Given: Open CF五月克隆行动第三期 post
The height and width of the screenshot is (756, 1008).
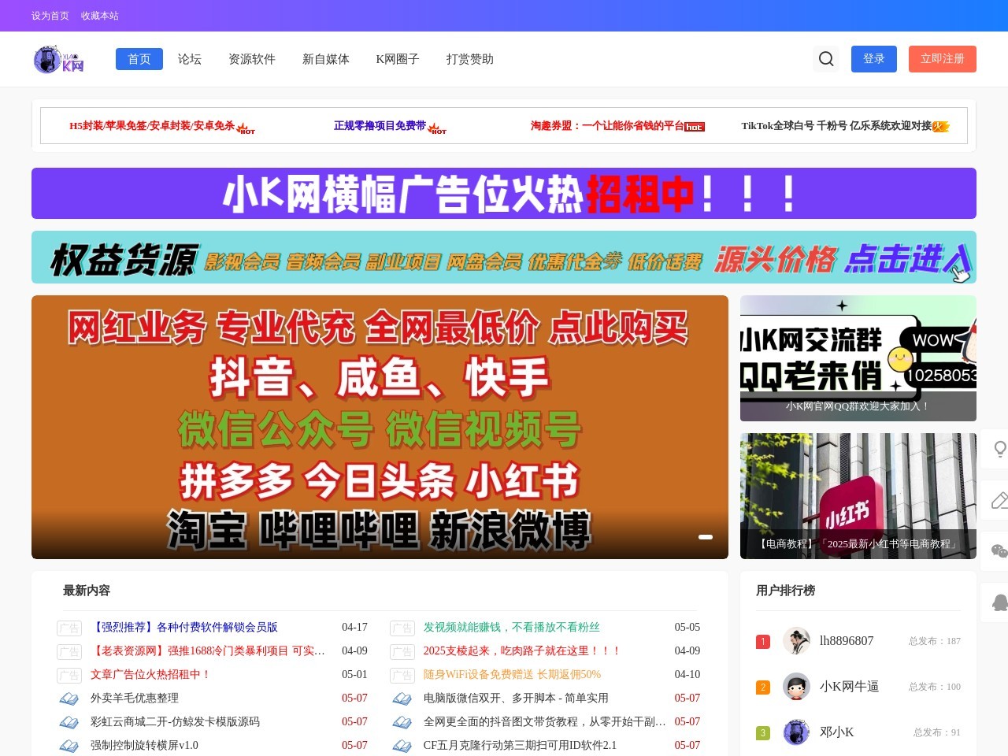Looking at the screenshot, I should click(x=520, y=746).
